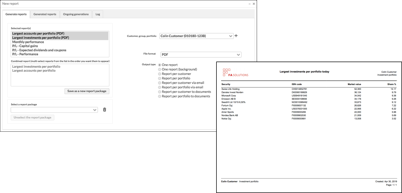Choose Report per customer output

[160, 74]
